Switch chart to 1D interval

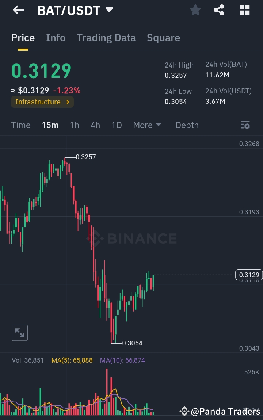click(117, 125)
